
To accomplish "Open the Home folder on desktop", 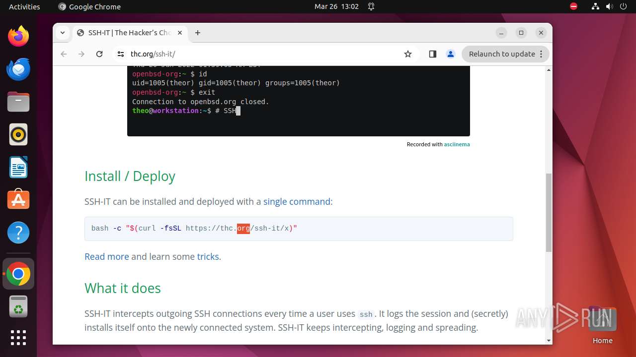I will (x=602, y=325).
